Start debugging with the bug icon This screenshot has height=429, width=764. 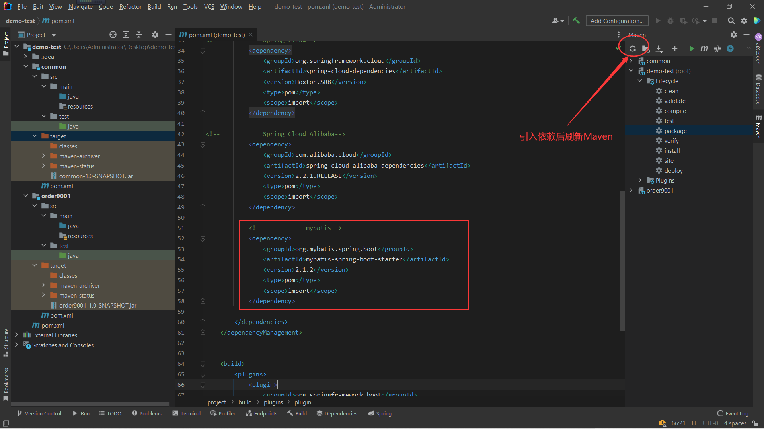coord(670,21)
